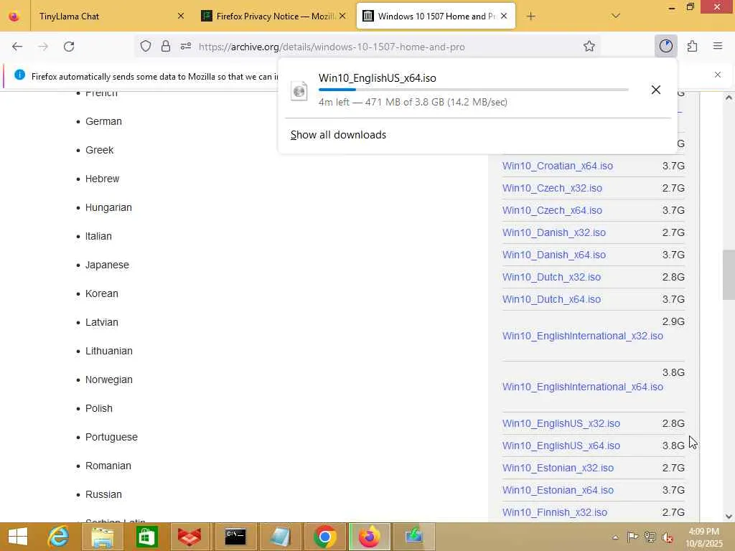Open the extensions puzzle icon
735x551 pixels.
(x=692, y=46)
